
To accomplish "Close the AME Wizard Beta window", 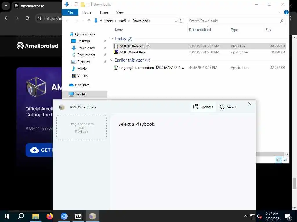I will click(250, 104).
